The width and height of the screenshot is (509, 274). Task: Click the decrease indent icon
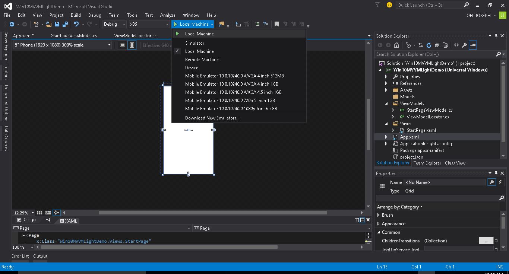click(x=257, y=24)
